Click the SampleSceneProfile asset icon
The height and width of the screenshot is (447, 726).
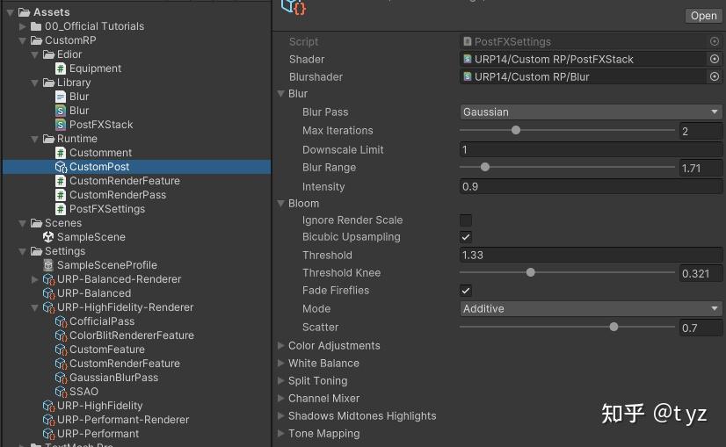pyautogui.click(x=48, y=265)
